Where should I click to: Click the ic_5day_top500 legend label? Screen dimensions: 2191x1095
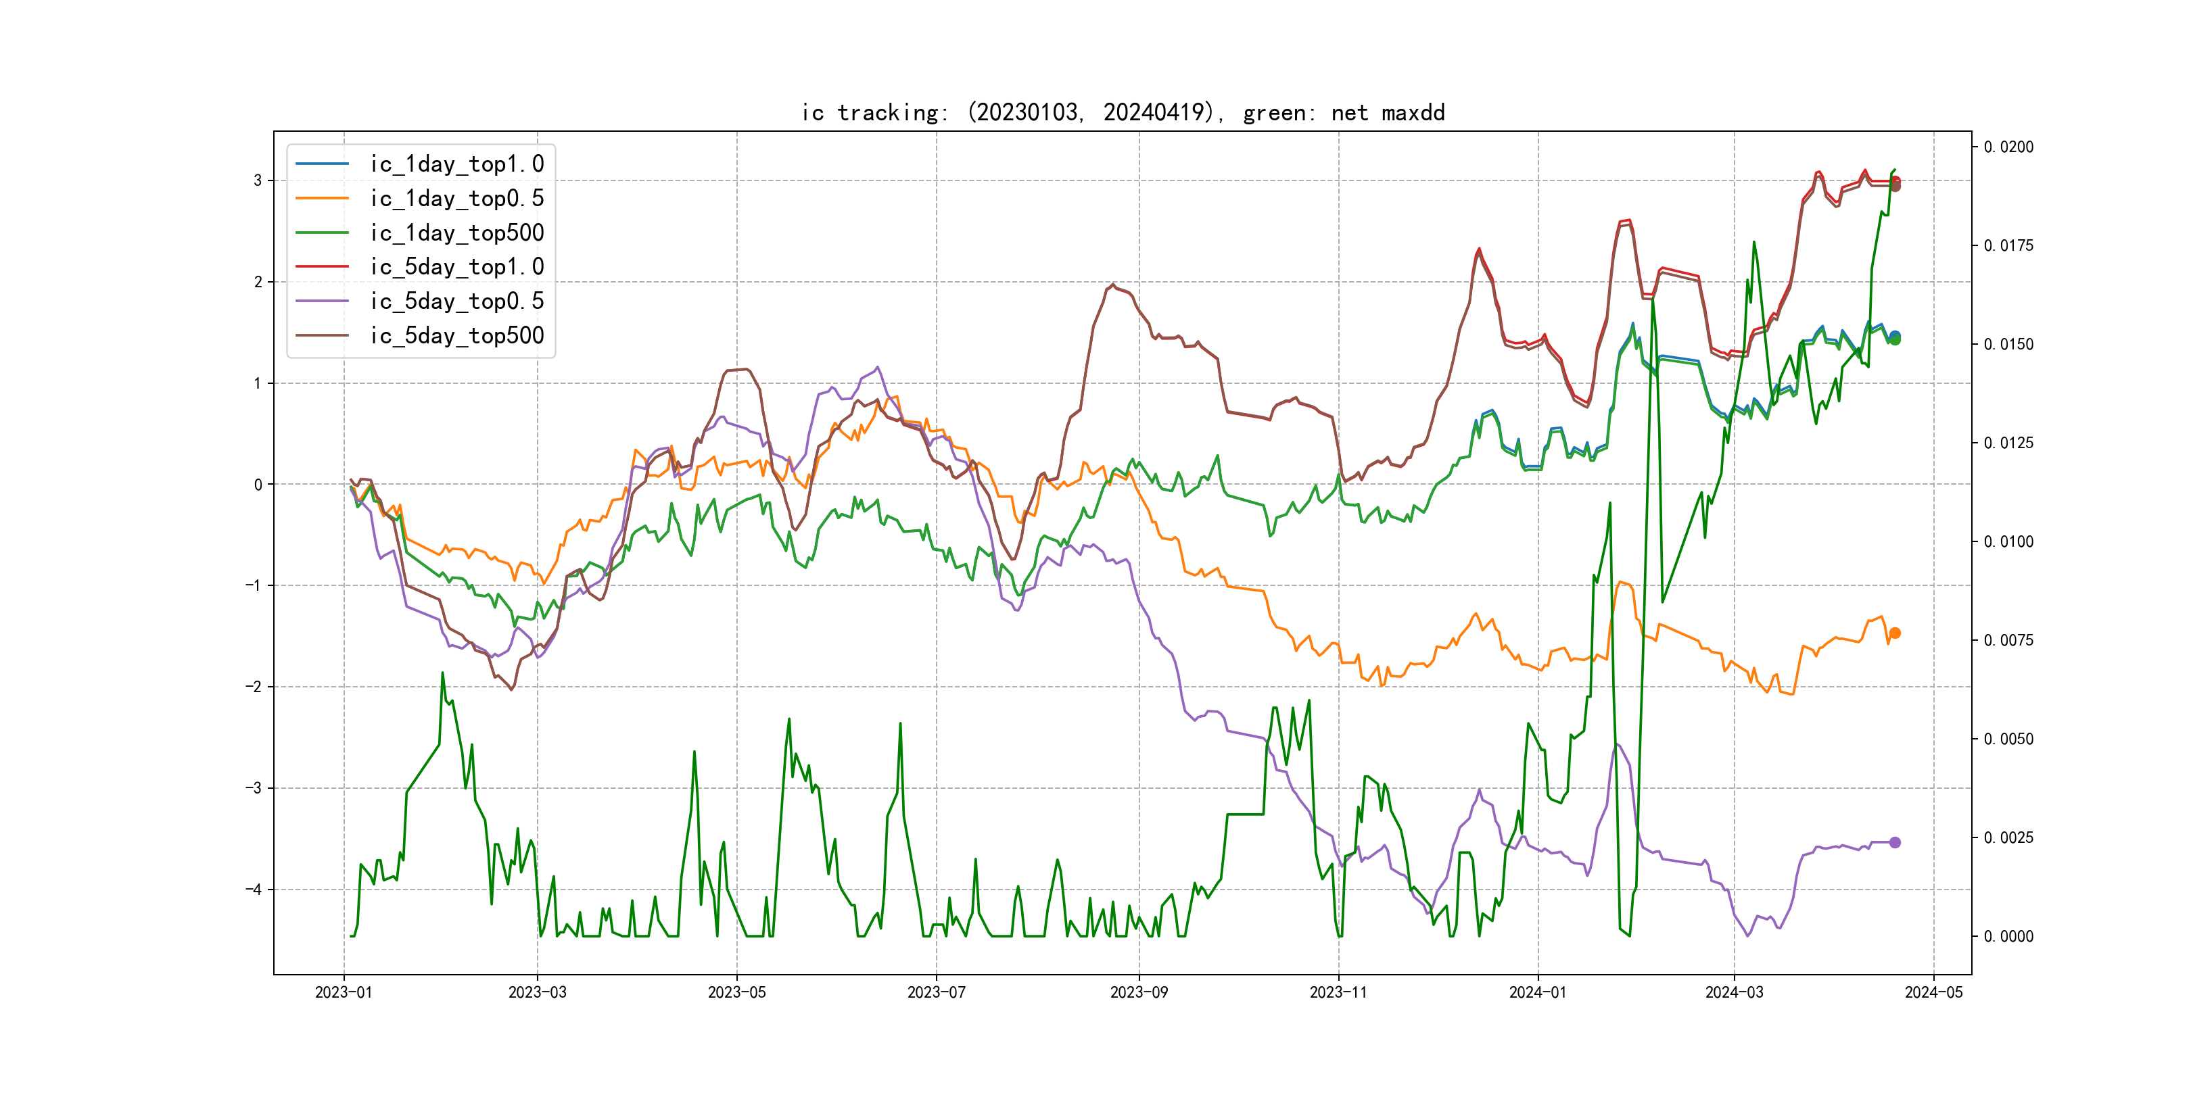456,336
